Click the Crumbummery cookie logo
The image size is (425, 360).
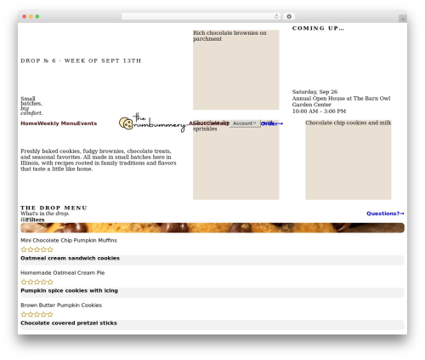tap(152, 123)
